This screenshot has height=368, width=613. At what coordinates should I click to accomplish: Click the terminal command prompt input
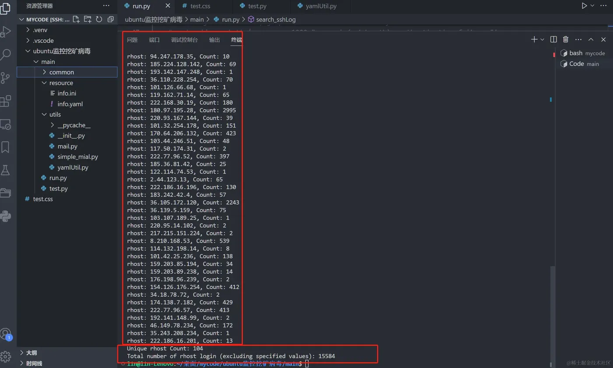pos(306,364)
